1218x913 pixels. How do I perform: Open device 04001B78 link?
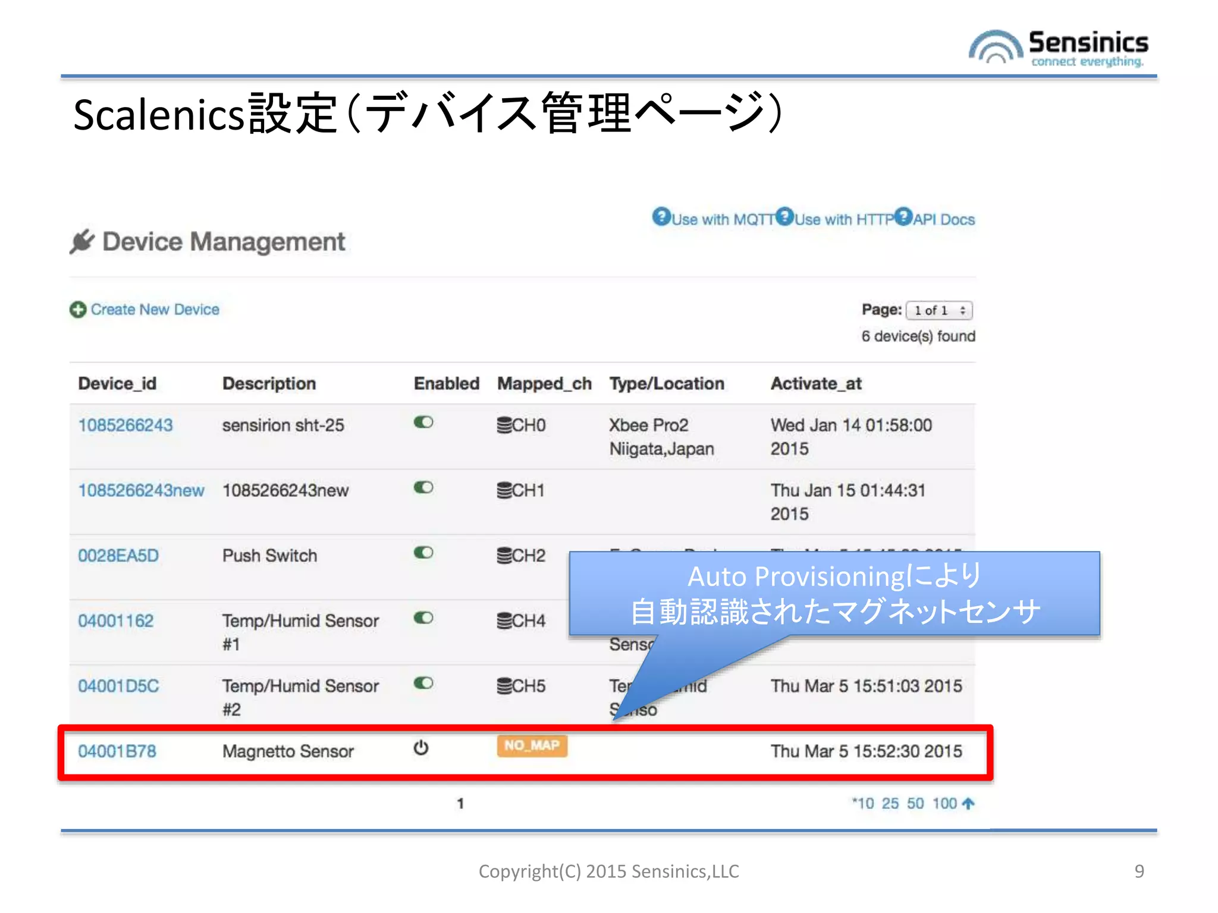click(x=117, y=751)
